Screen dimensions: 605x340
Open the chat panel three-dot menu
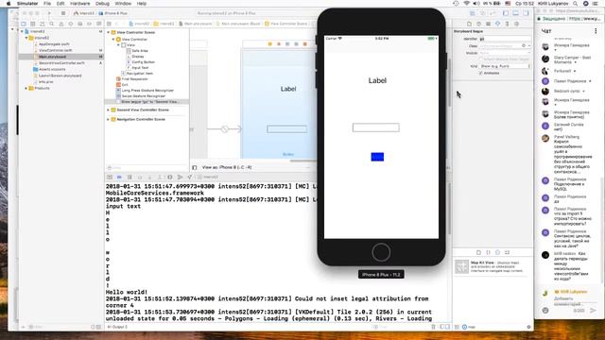click(596, 31)
